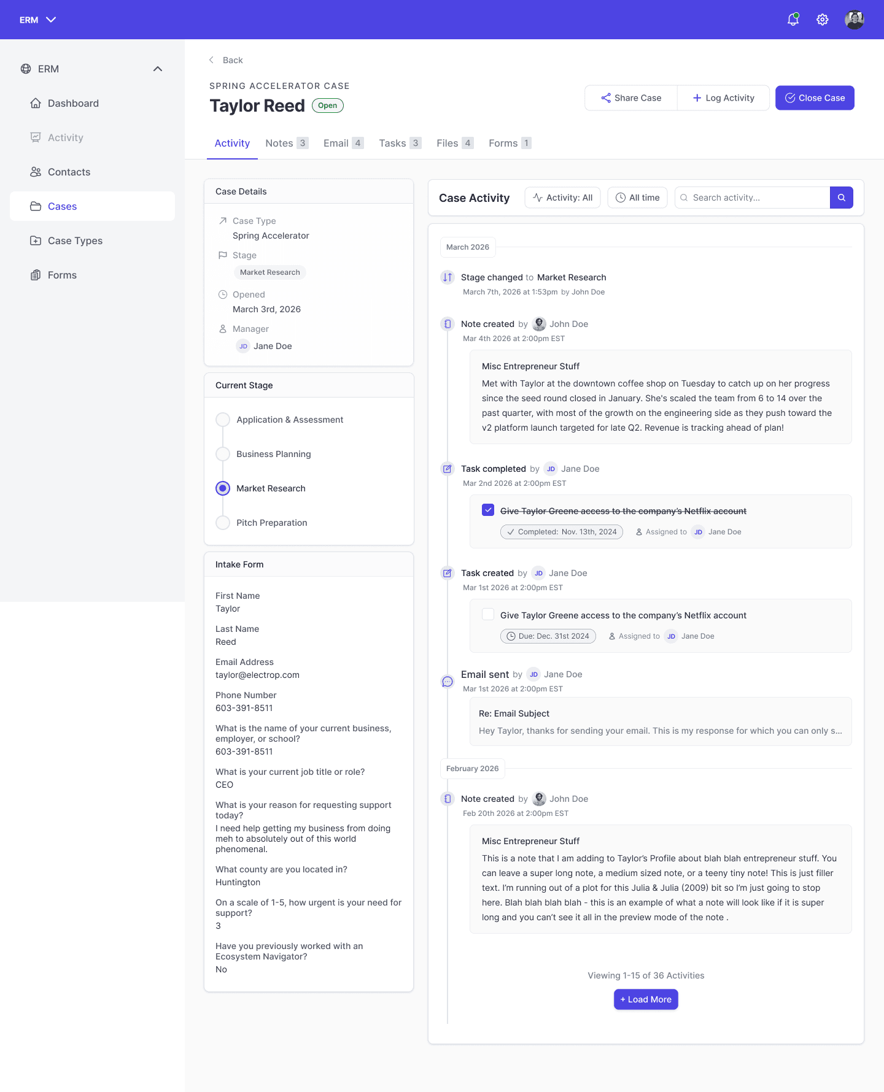Click the Open status badge
This screenshot has width=884, height=1092.
pyautogui.click(x=328, y=106)
